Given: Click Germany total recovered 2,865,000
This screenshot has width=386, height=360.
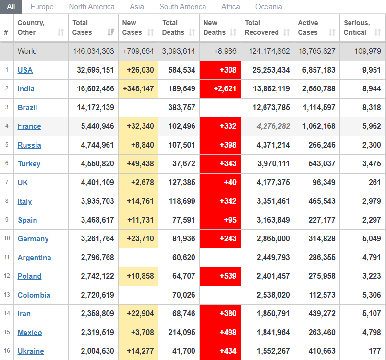Looking at the screenshot, I should point(273,239).
